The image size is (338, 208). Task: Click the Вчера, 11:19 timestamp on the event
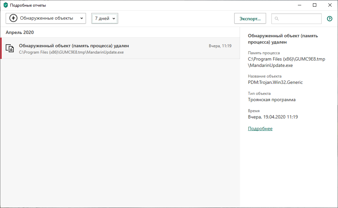pyautogui.click(x=220, y=45)
